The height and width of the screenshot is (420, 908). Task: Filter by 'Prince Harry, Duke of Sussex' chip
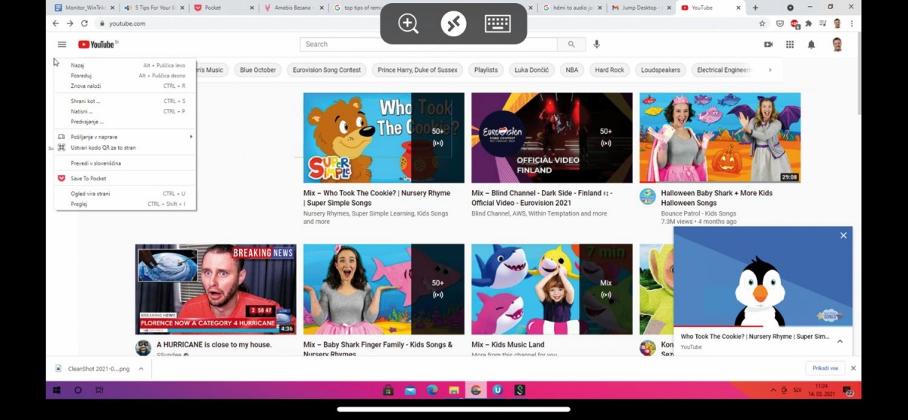(x=418, y=70)
